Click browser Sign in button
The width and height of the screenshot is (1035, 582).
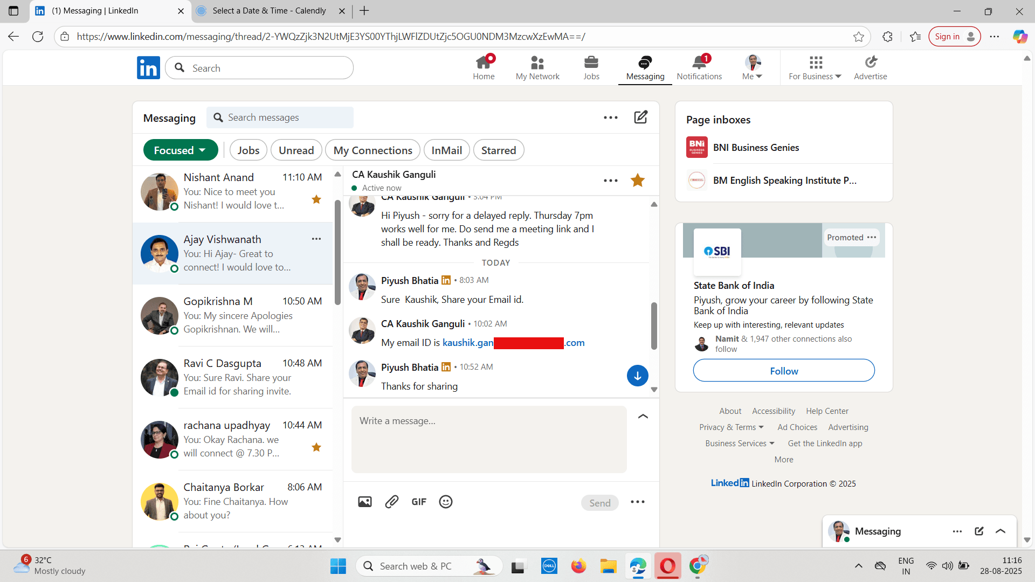point(954,37)
